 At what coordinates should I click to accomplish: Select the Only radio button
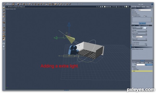coord(144,16)
